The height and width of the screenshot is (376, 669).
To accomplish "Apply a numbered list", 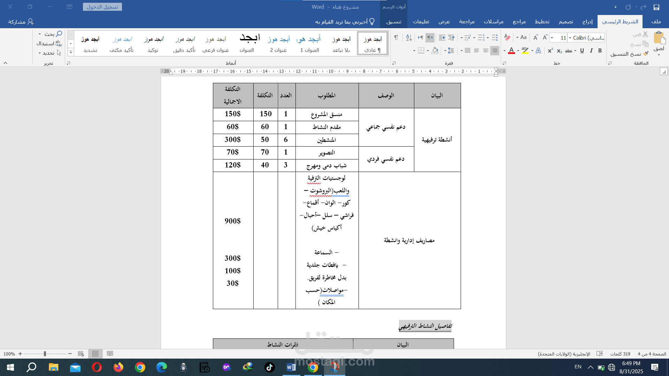I will 481,38.
